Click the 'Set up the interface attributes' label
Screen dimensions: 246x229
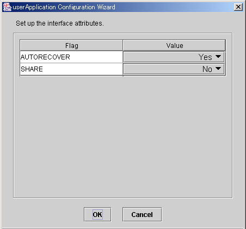click(60, 23)
